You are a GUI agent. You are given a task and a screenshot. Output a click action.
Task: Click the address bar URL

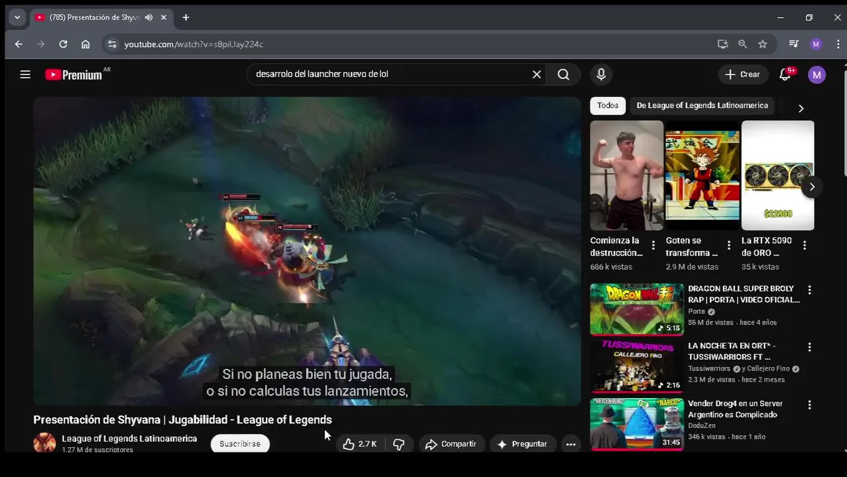[194, 44]
